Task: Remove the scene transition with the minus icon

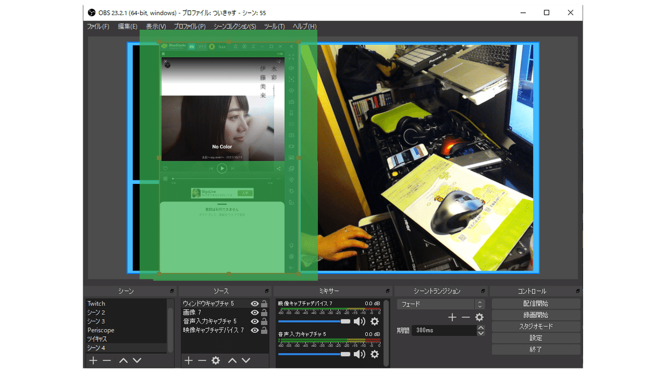Action: (x=466, y=317)
